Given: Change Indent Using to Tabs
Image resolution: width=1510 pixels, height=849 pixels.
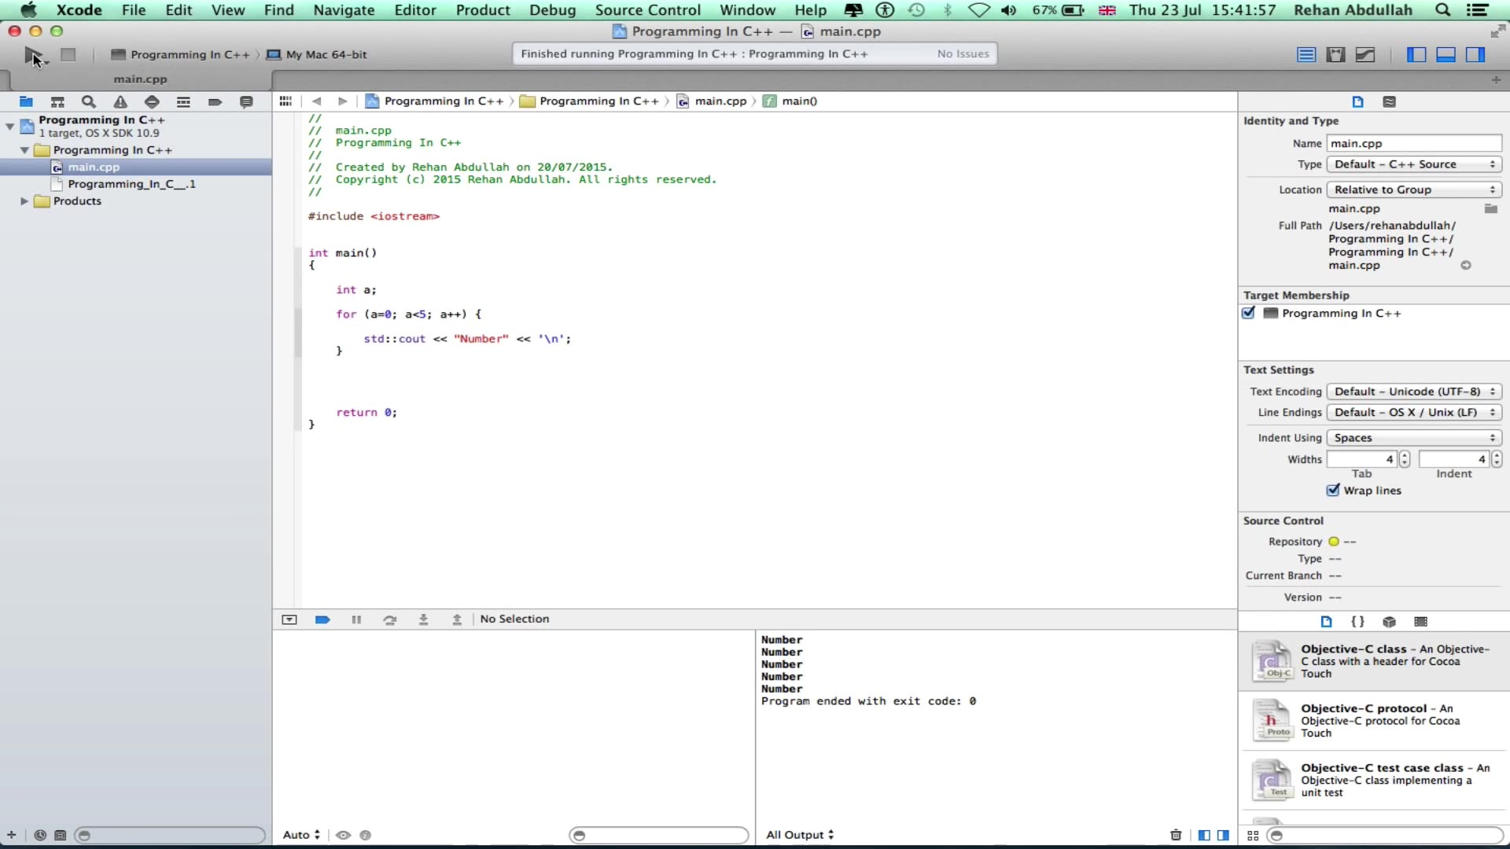Looking at the screenshot, I should pos(1413,438).
